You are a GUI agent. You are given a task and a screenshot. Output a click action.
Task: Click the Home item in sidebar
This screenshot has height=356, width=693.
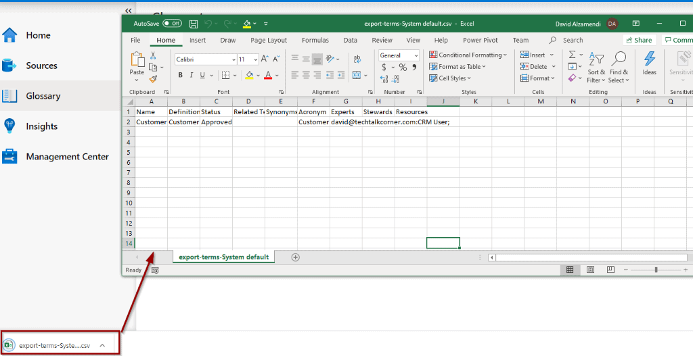60,35
